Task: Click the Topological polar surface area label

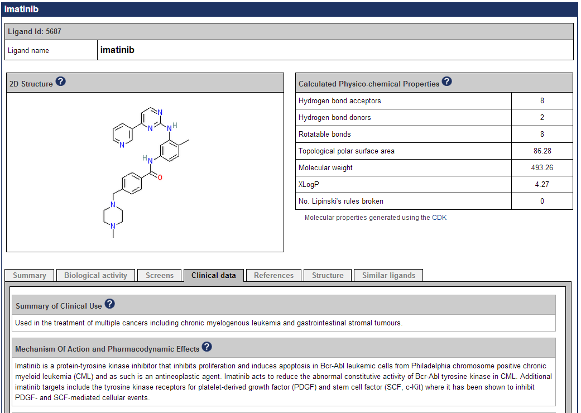Action: pos(346,151)
